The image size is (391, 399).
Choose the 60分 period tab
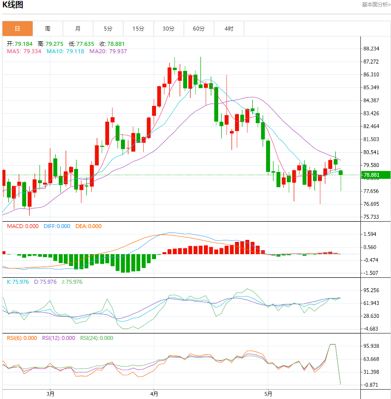(x=198, y=29)
